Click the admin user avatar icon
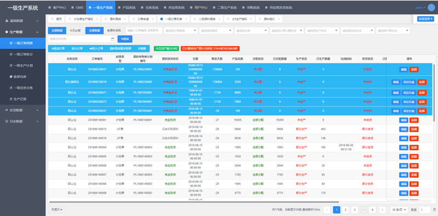This screenshot has height=216, width=438. [x=431, y=8]
